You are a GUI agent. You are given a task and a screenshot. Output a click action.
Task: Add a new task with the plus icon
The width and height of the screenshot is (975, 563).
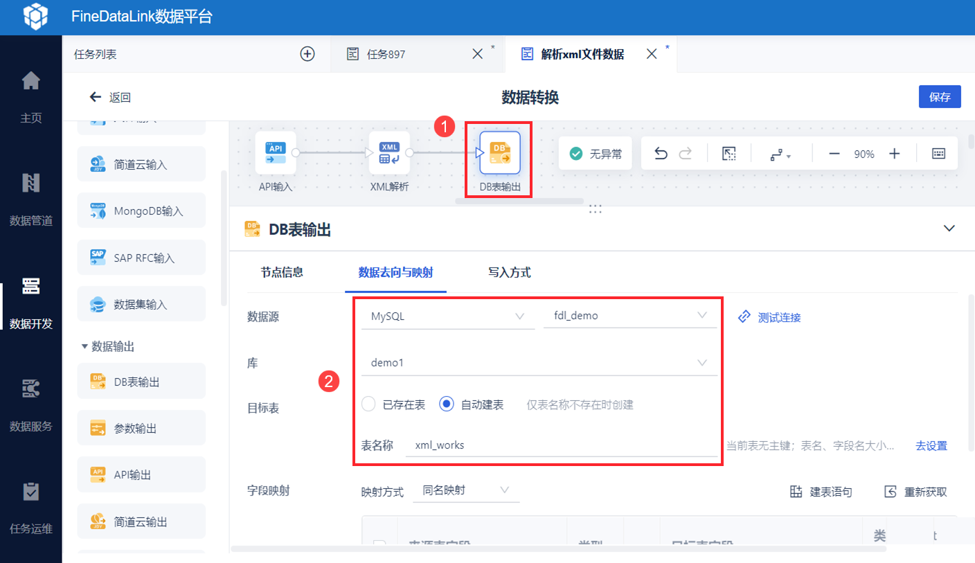[307, 54]
